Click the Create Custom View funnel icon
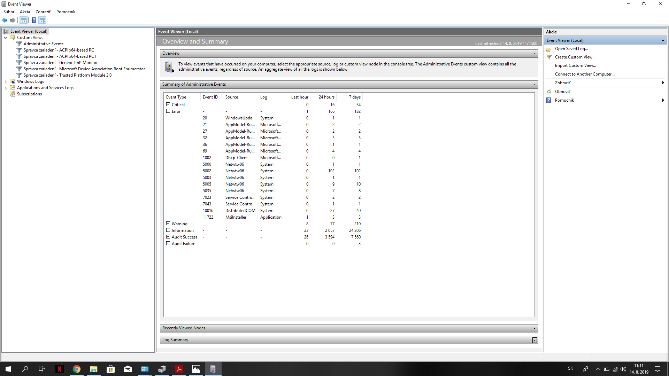669x376 pixels. click(549, 57)
